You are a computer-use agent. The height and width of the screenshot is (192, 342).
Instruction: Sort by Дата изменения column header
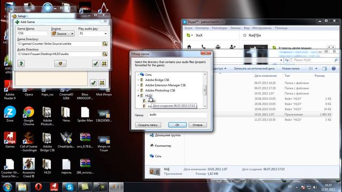pyautogui.click(x=266, y=76)
